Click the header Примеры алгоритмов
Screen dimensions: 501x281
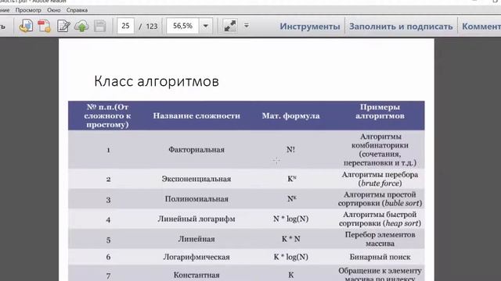point(380,112)
